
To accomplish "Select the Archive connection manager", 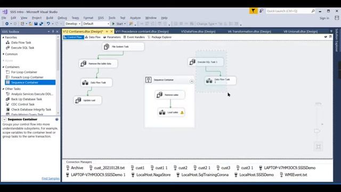I will click(75, 168).
